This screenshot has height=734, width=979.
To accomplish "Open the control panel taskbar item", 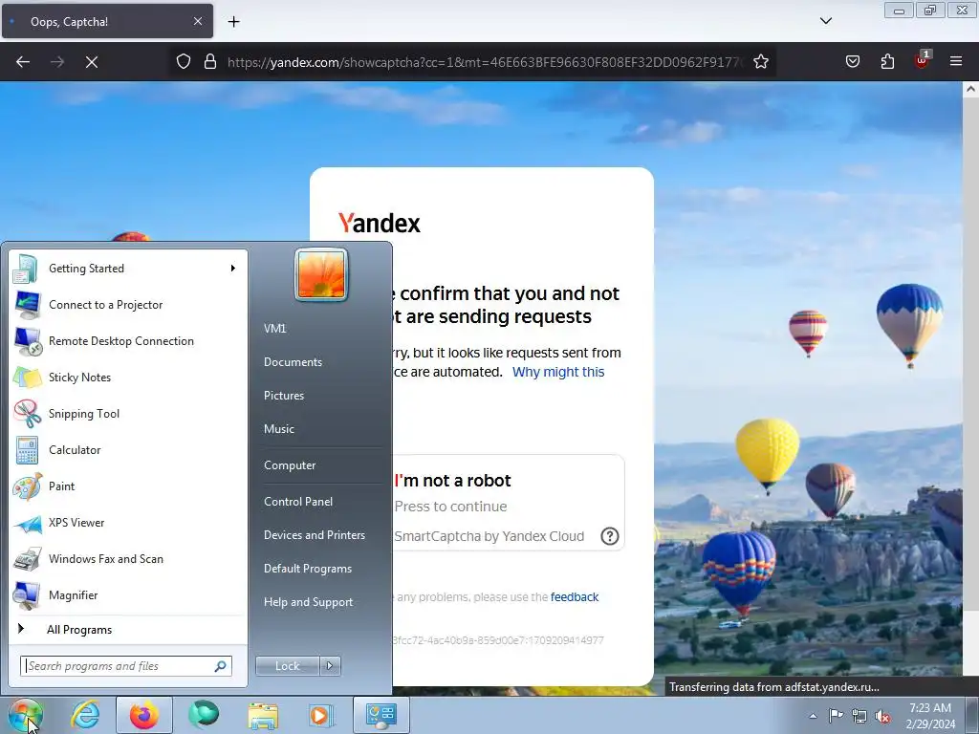I will pyautogui.click(x=381, y=715).
